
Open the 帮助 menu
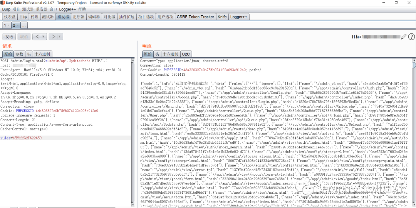point(82,9)
